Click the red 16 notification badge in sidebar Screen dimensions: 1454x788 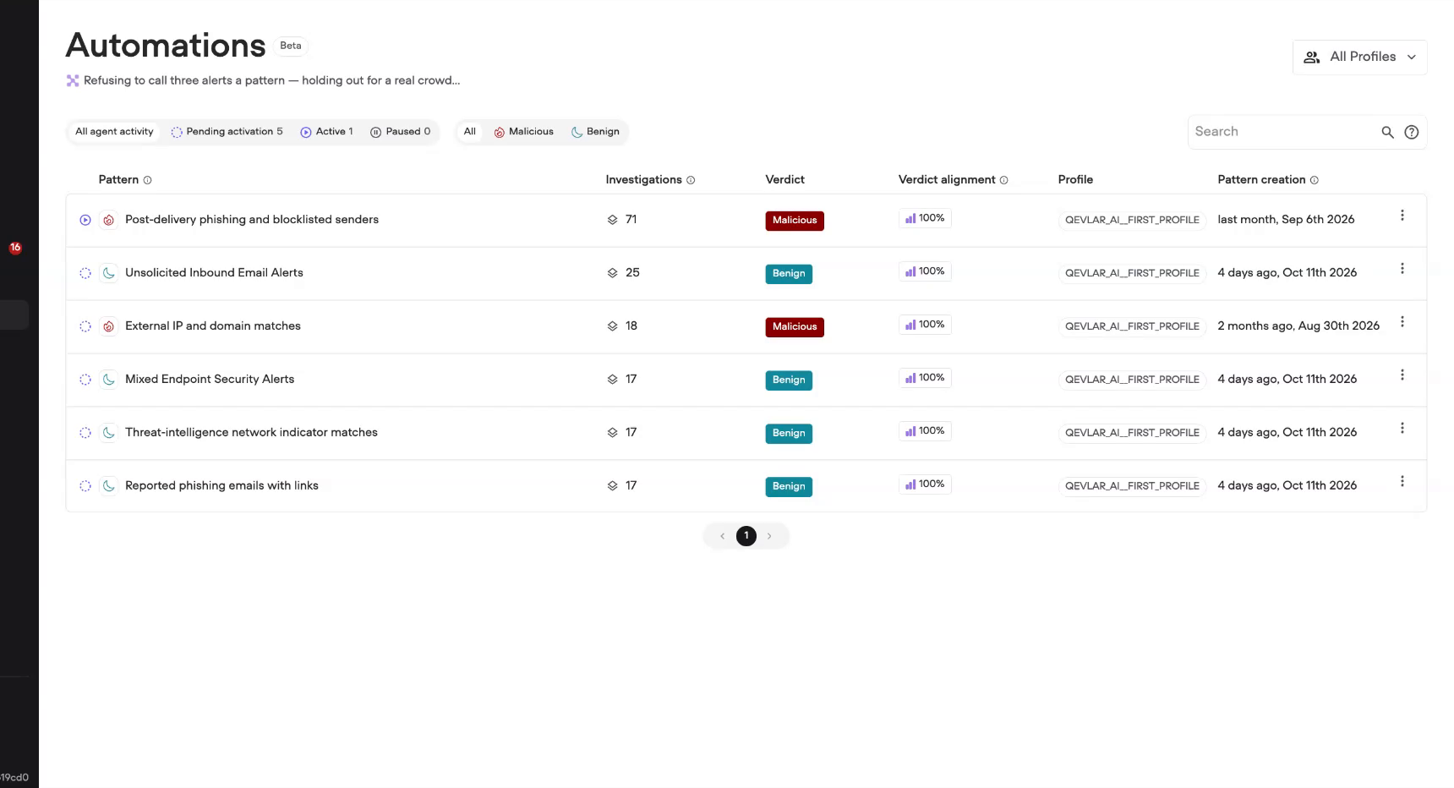tap(15, 248)
